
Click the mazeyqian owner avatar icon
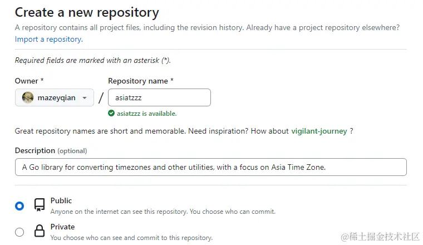pos(28,97)
